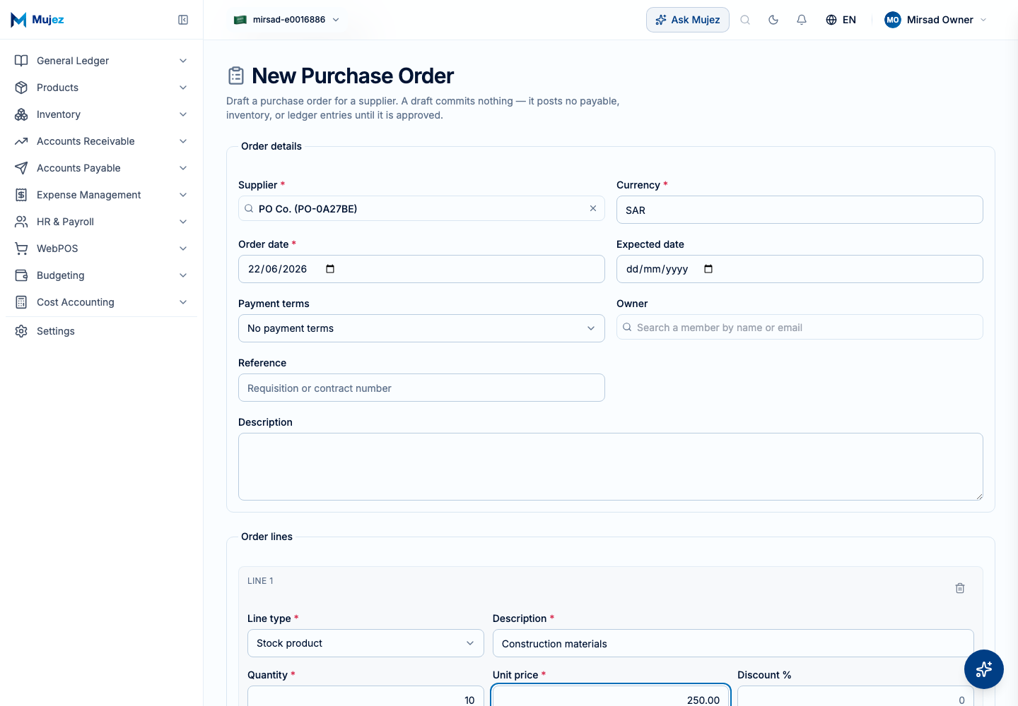
Task: Click the MO user avatar
Action: (893, 20)
